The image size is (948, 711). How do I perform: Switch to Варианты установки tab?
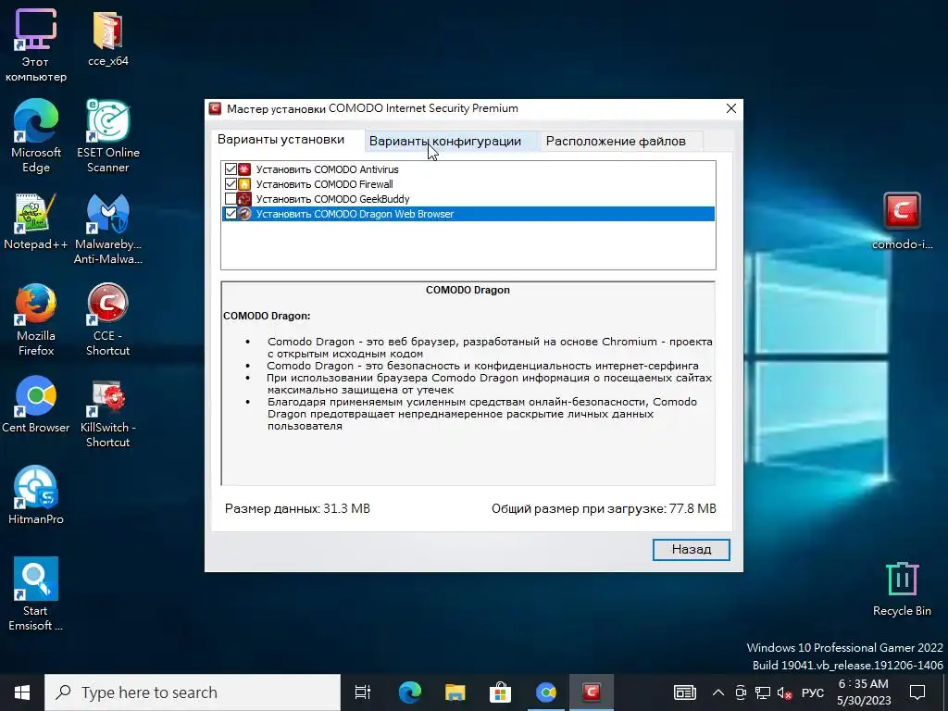[281, 140]
